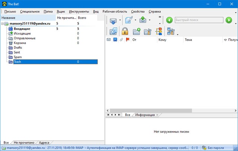Screen dimensions: 238x151
Task: Click the blue parked 'P' column header
Action: [x=115, y=39]
